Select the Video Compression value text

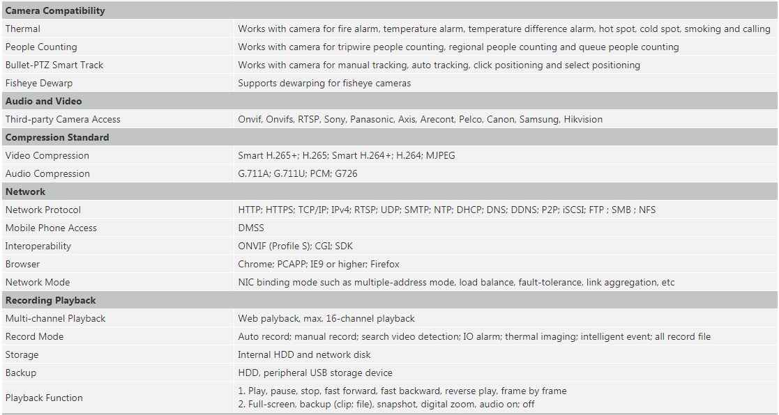(347, 156)
